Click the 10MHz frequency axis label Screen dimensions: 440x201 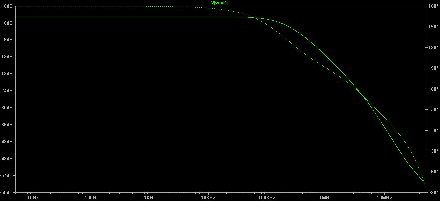click(x=384, y=198)
